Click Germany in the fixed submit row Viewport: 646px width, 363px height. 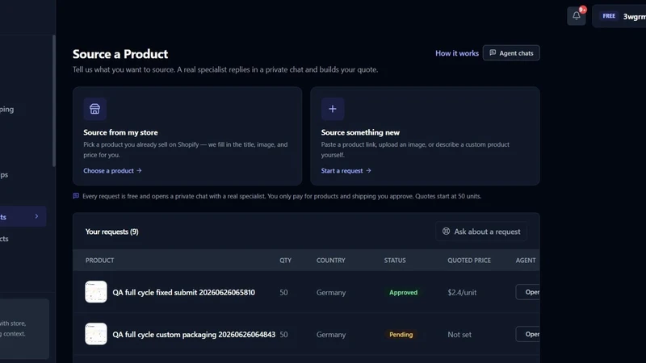(331, 292)
